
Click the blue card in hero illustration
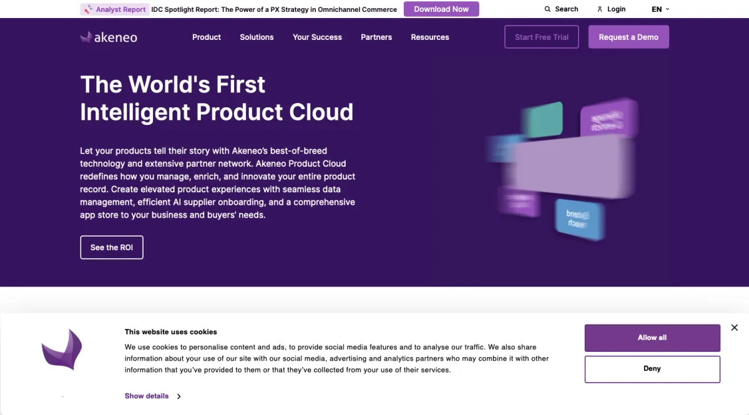tap(580, 218)
